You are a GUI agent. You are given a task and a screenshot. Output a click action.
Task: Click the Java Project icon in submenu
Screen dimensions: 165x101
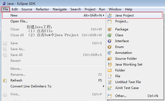click(110, 15)
